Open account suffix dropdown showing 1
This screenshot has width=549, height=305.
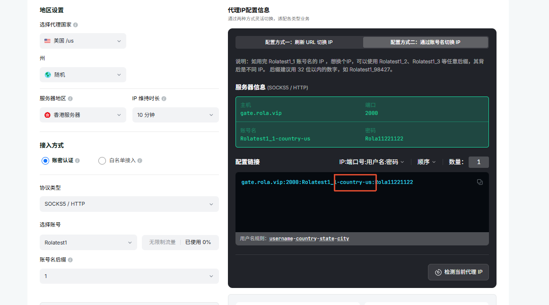click(x=129, y=276)
